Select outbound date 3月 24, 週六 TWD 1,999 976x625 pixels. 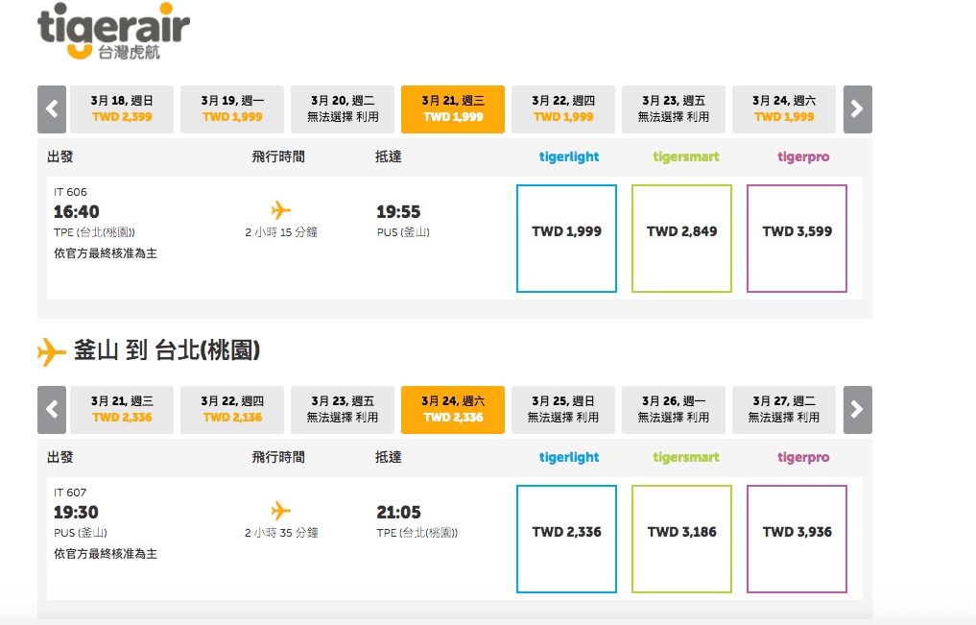(x=784, y=109)
